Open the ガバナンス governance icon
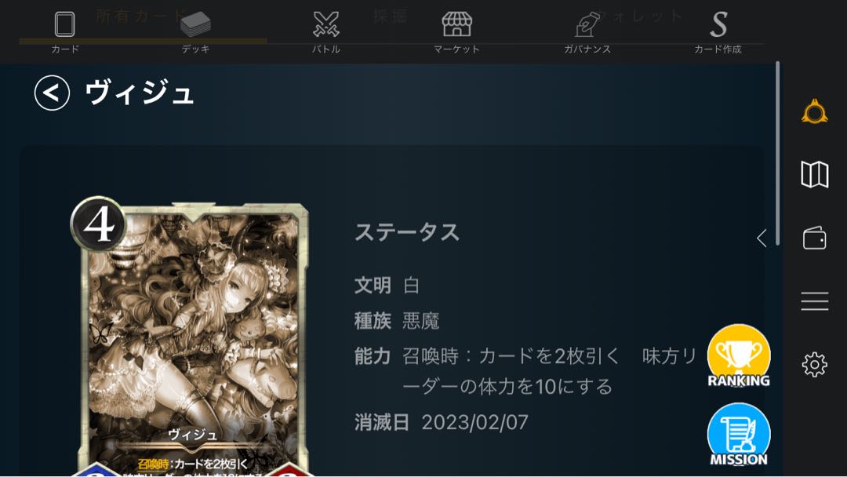Viewport: 847px width, 477px height. [x=587, y=24]
